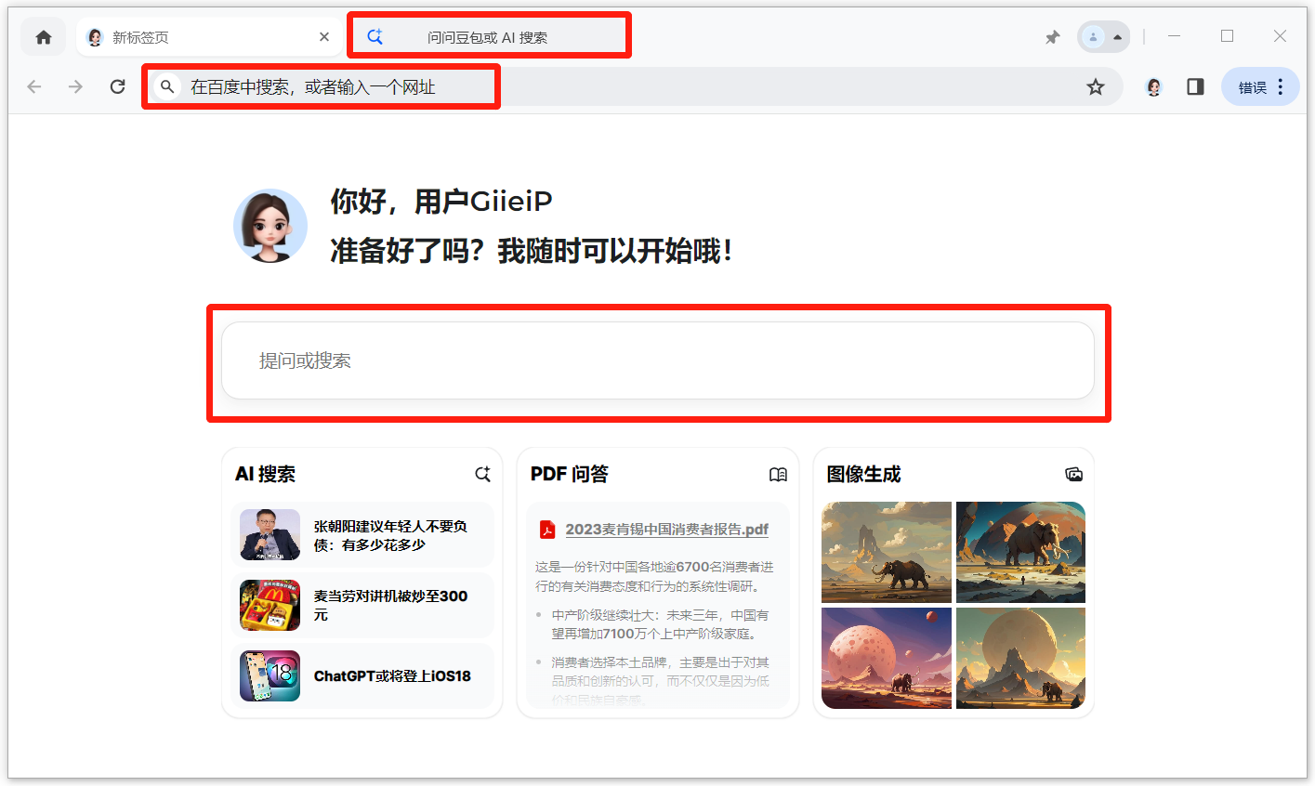Expand the profile switcher dropdown arrow
Image resolution: width=1315 pixels, height=786 pixels.
(x=1117, y=37)
